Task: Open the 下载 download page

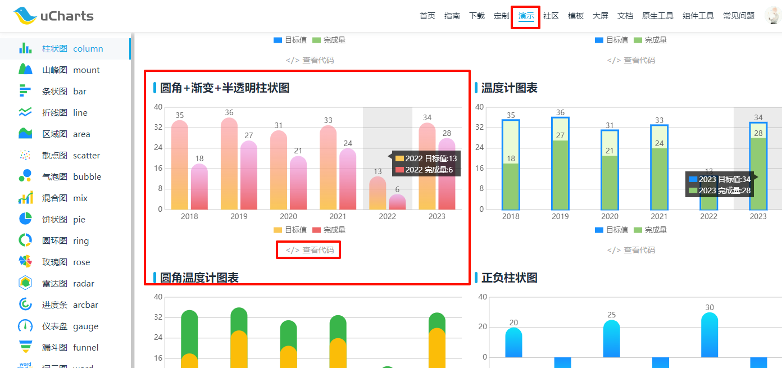Action: point(477,16)
